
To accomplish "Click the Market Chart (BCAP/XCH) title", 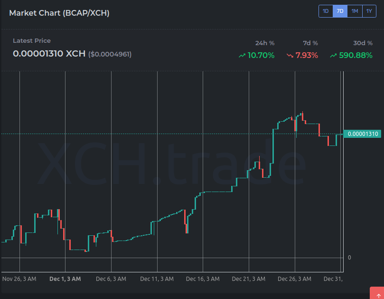I will click(x=59, y=13).
